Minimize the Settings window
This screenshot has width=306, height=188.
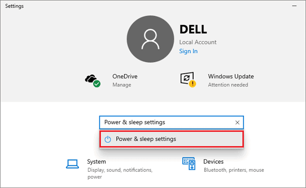(295, 6)
